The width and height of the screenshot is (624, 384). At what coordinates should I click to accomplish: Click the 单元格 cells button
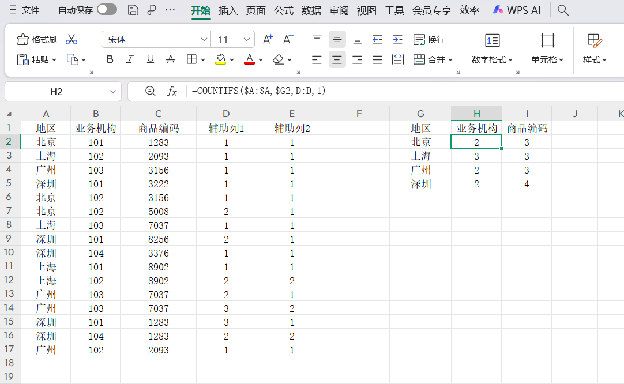[x=547, y=49]
